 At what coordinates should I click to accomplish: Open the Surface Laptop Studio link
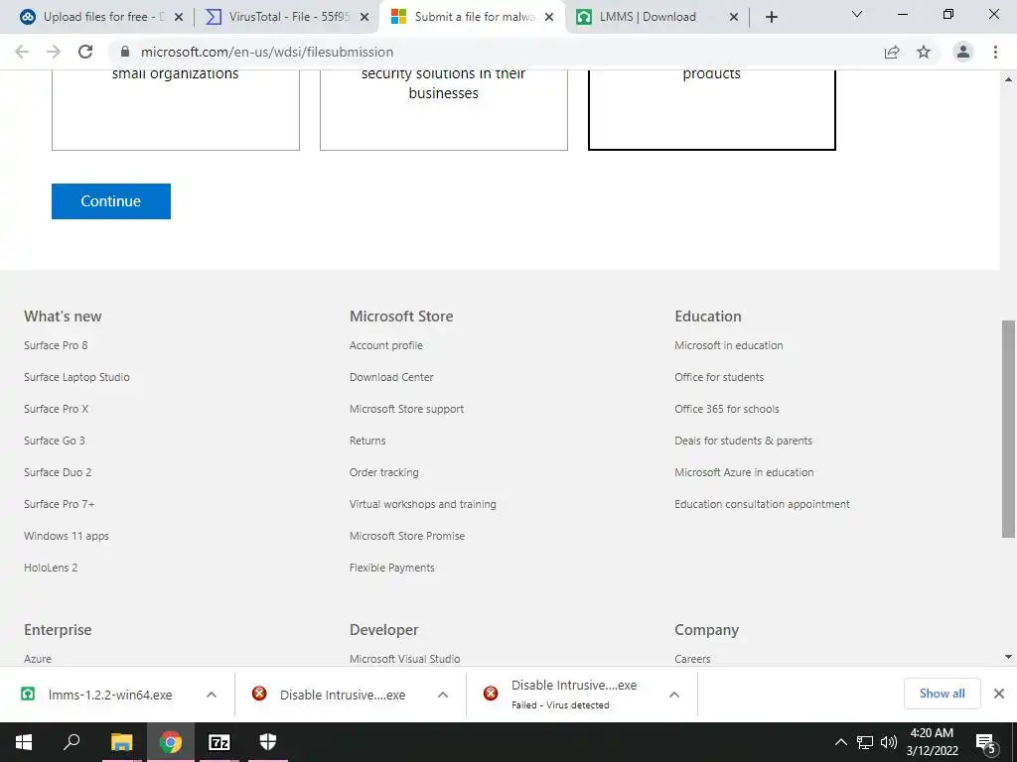(76, 377)
